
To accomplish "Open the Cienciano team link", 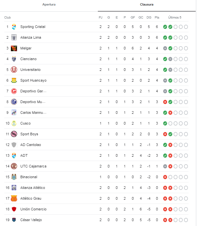I will [x=28, y=59].
